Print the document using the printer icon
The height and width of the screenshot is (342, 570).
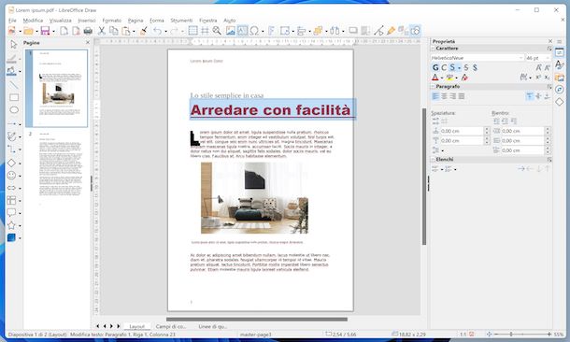[x=88, y=31]
